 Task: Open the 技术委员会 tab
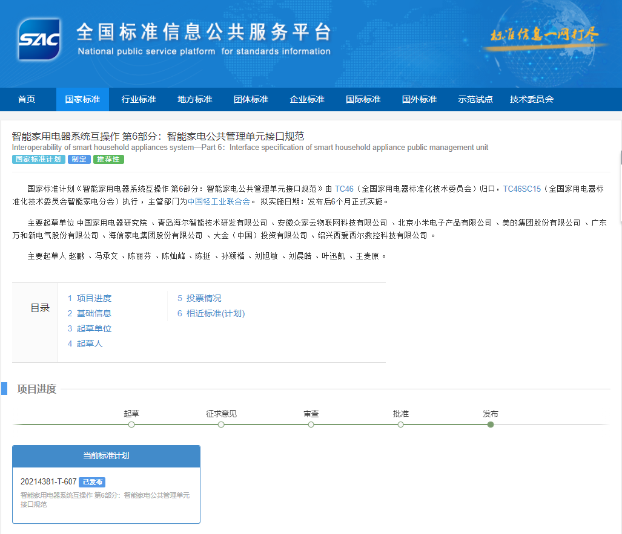[532, 99]
